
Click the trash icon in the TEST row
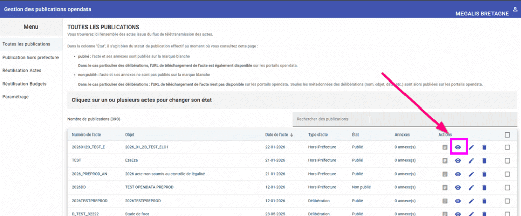[x=484, y=160]
